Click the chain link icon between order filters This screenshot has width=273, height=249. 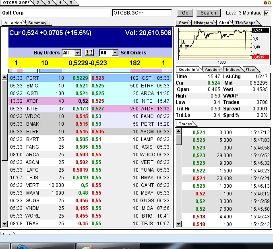point(90,53)
